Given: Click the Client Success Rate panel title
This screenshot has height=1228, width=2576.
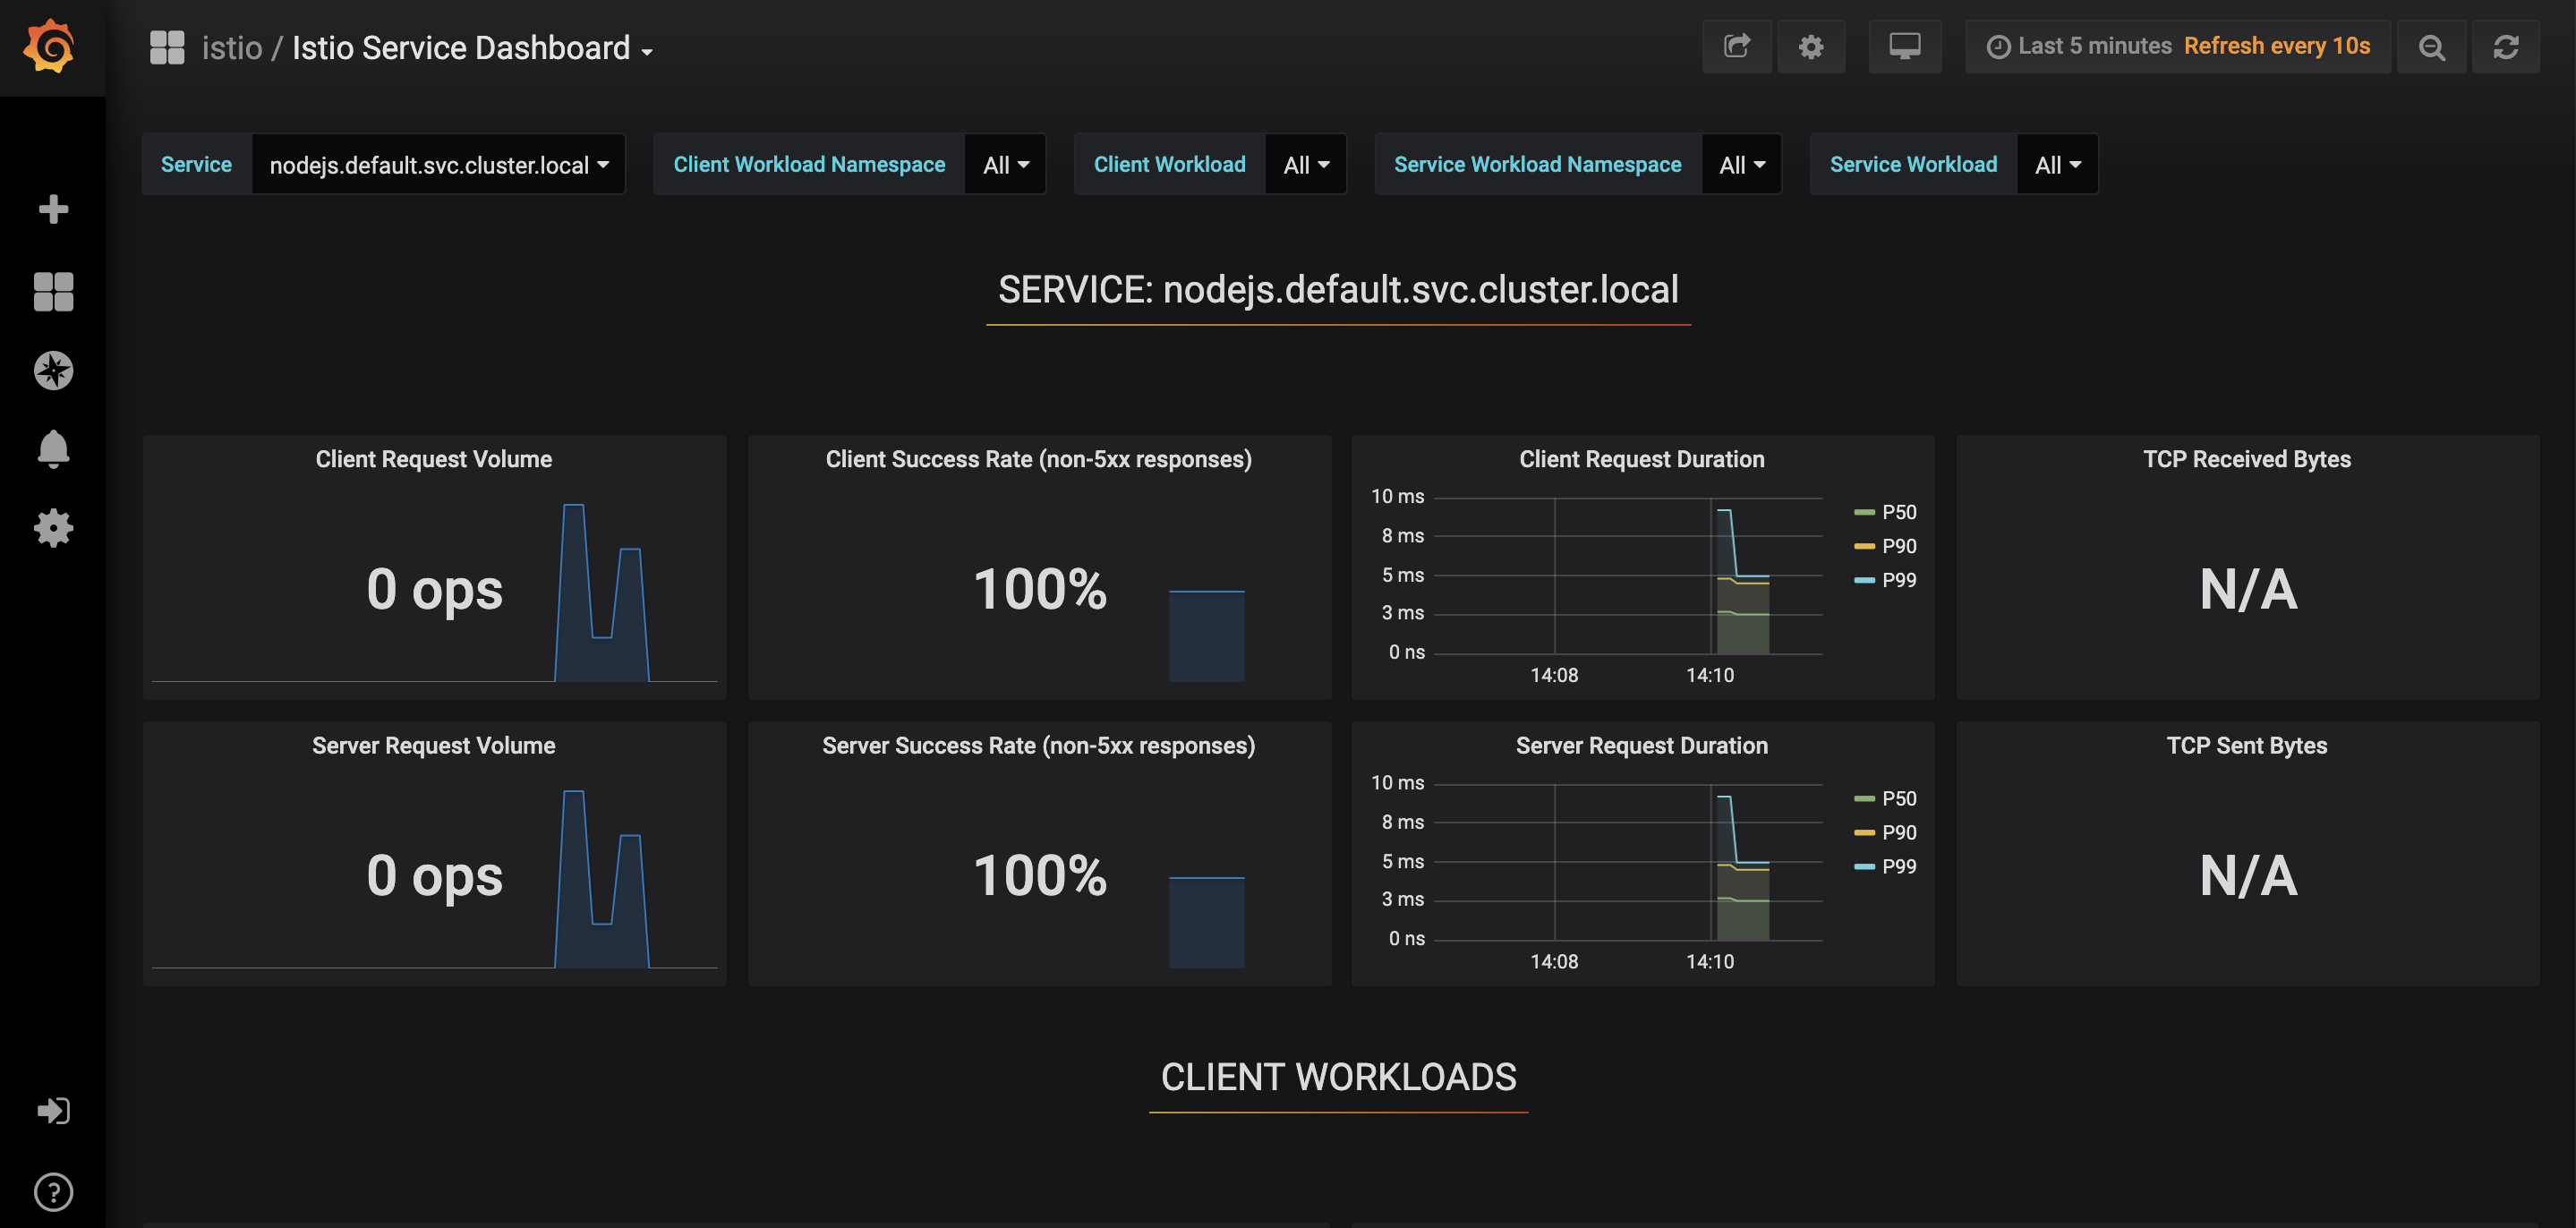Looking at the screenshot, I should click(x=1038, y=459).
